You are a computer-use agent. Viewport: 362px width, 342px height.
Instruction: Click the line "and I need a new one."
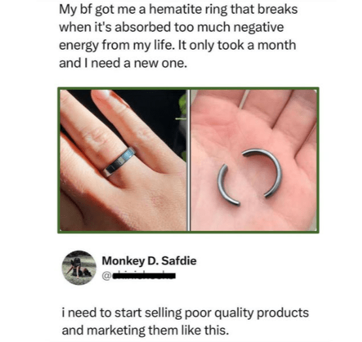(x=123, y=63)
